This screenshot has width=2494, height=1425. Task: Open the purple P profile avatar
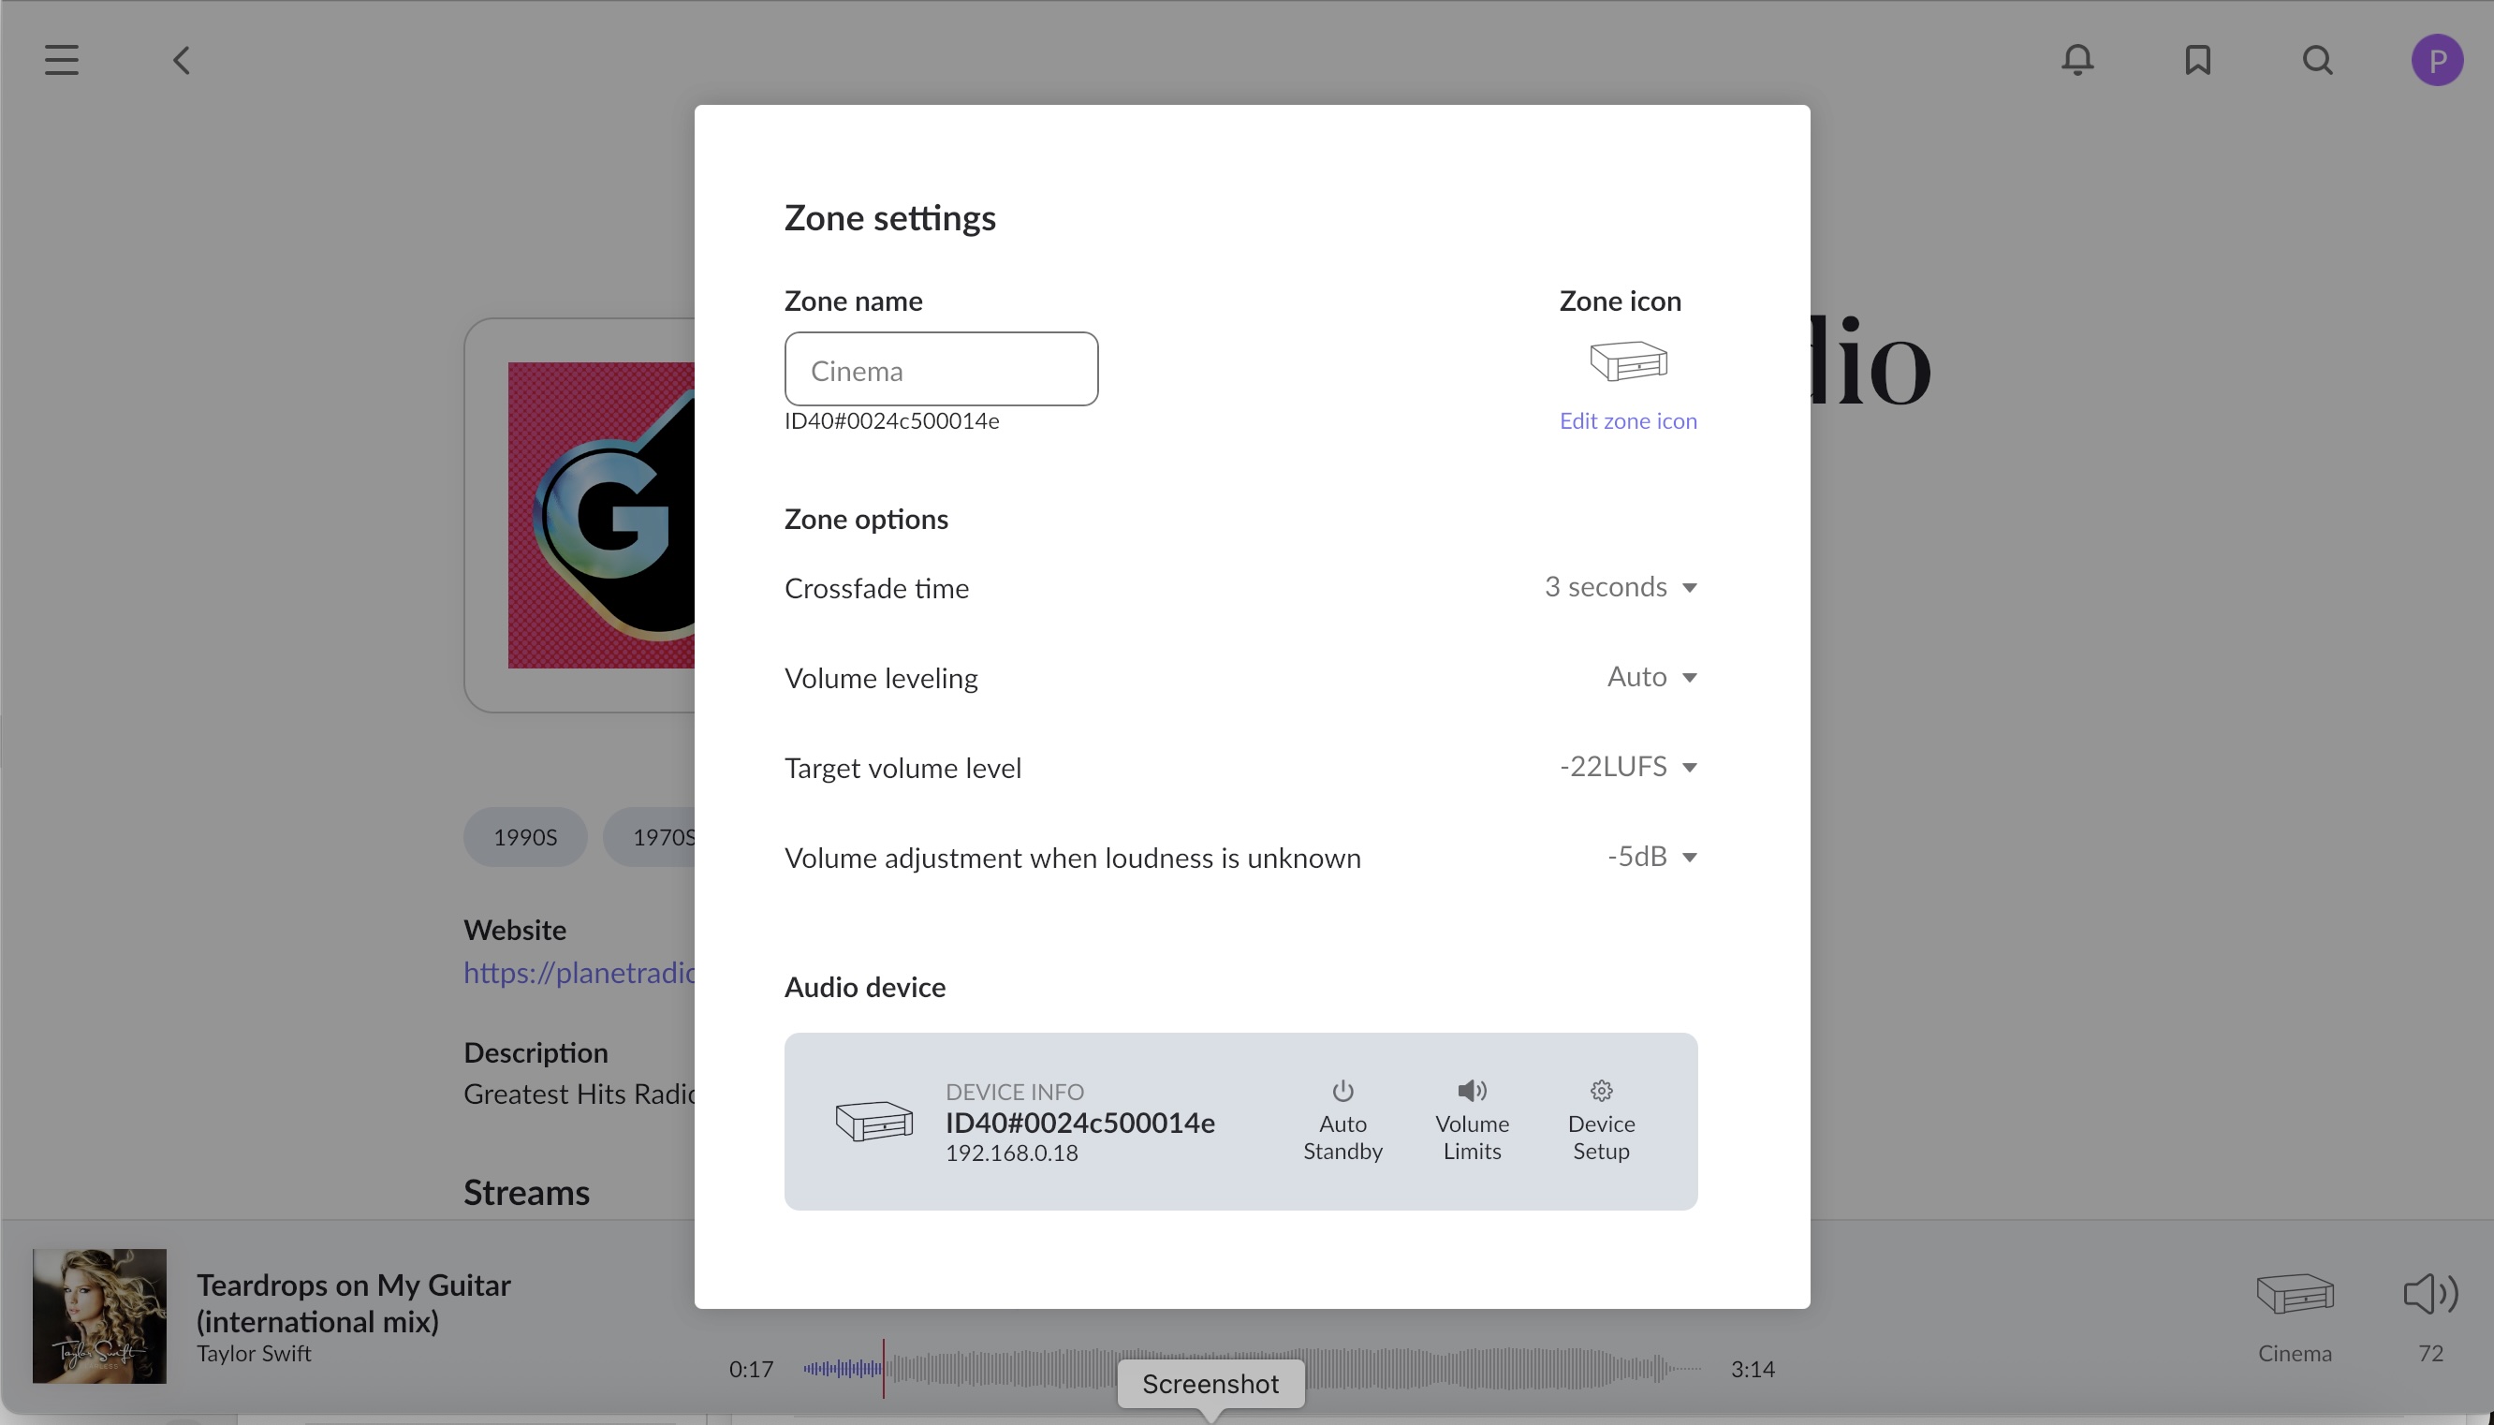pos(2436,61)
